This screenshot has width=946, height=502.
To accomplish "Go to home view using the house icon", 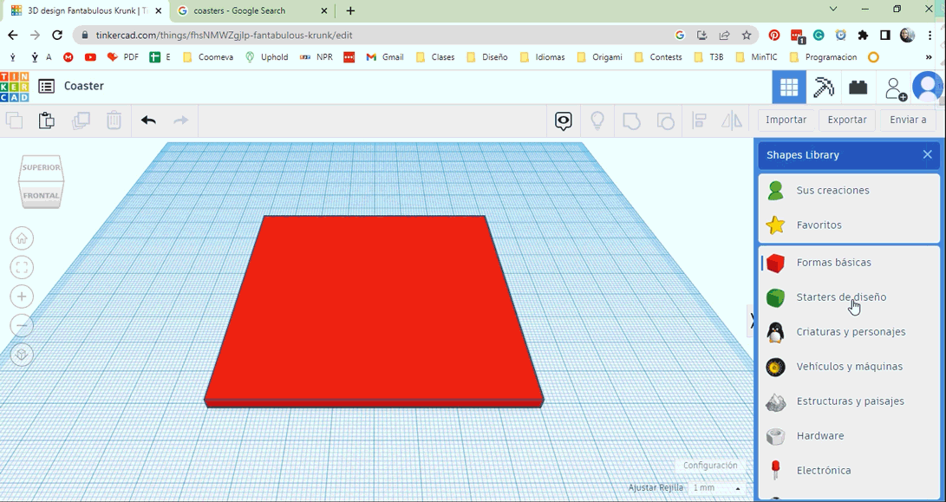I will click(21, 238).
